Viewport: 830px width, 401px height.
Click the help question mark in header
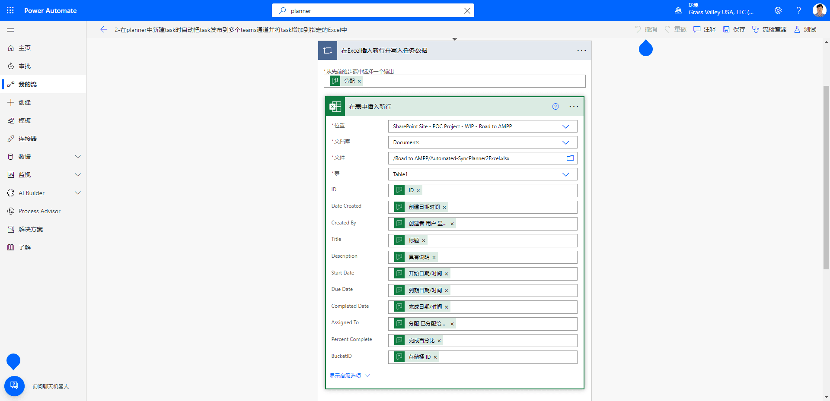pos(798,10)
